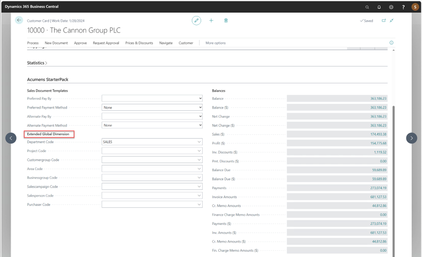Open the search magnifier in top bar
The width and height of the screenshot is (422, 257).
[367, 7]
